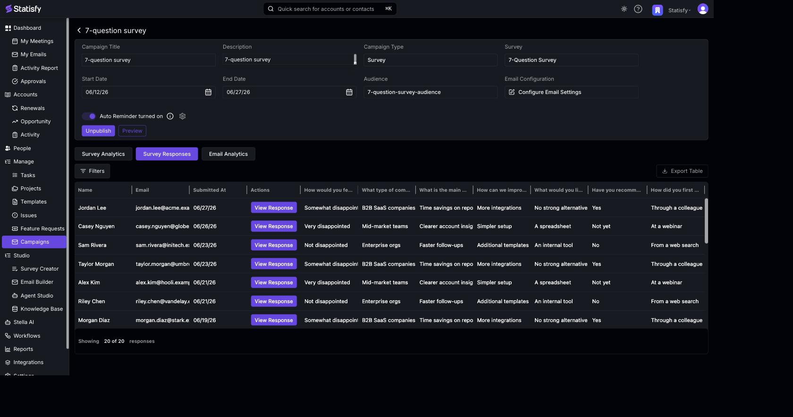Click the Statisfy logo

point(23,9)
